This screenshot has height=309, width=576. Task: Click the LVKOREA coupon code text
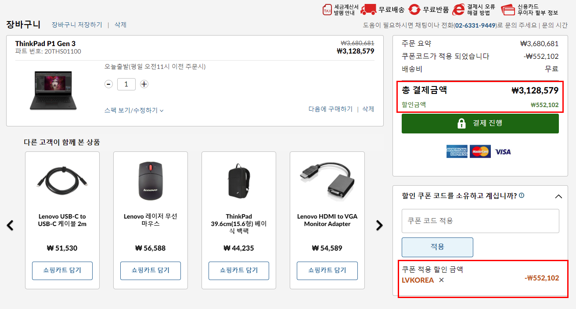coord(418,280)
